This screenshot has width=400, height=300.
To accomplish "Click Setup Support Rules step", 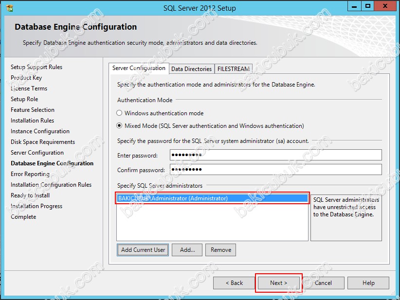I will [x=36, y=67].
